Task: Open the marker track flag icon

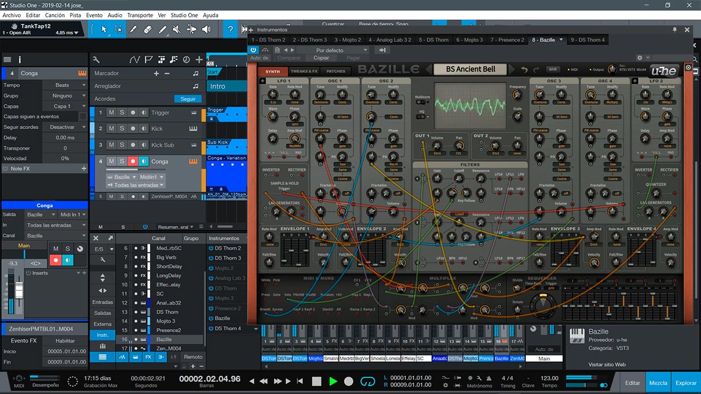Action: 148,60
